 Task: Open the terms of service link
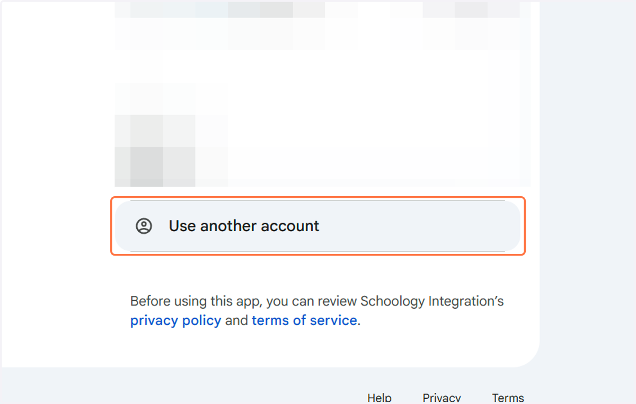coord(304,321)
